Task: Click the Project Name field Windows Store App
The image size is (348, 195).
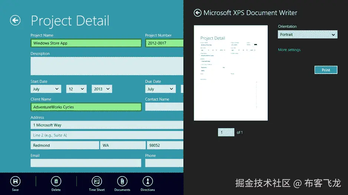Action: click(86, 43)
